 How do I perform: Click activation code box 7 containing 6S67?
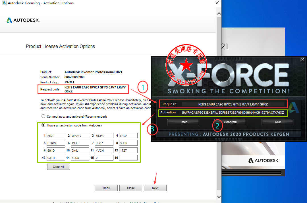tap(104, 143)
